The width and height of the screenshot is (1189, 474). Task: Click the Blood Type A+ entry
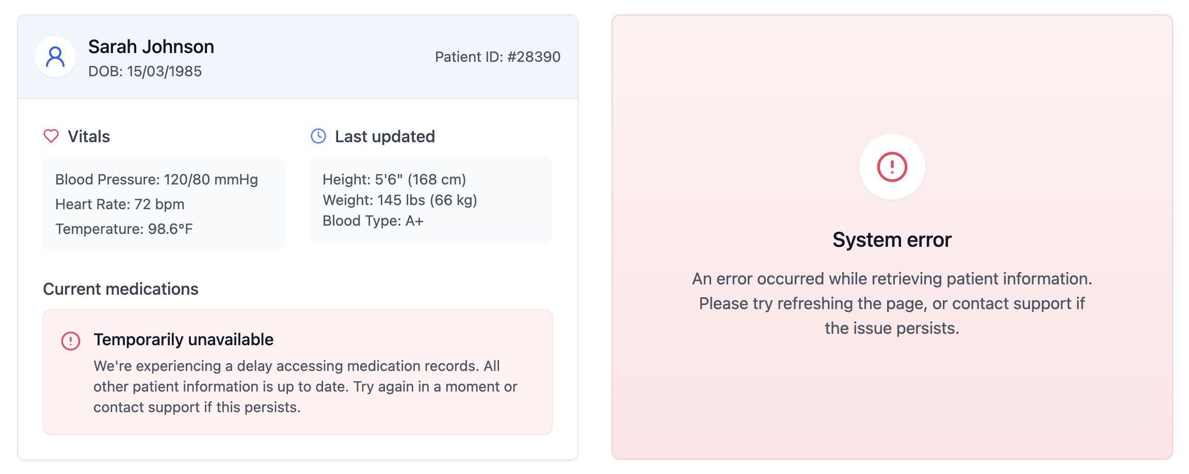point(373,221)
